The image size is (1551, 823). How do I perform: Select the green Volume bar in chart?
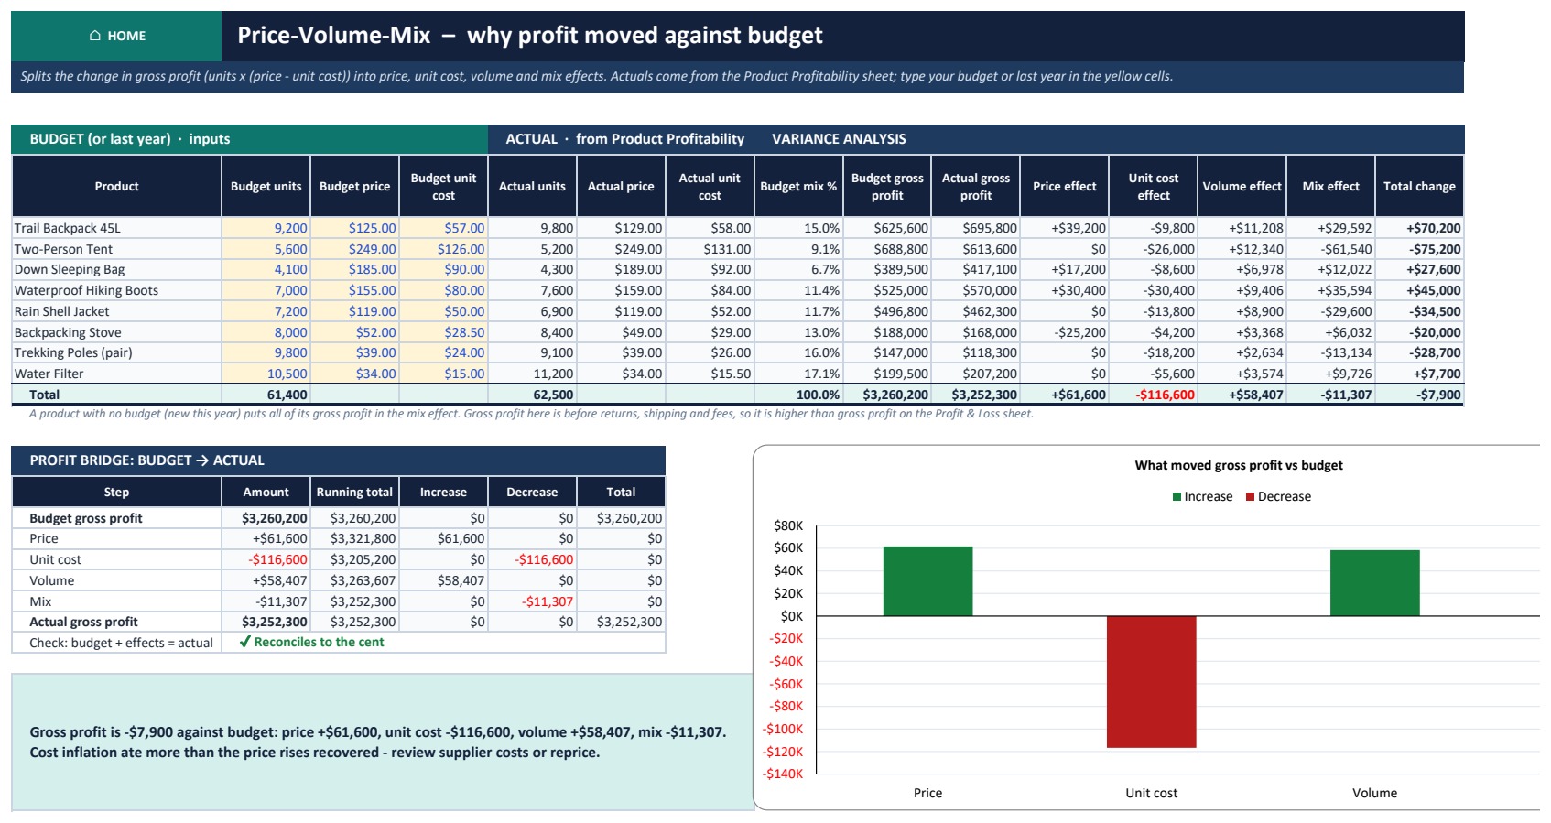tap(1374, 583)
